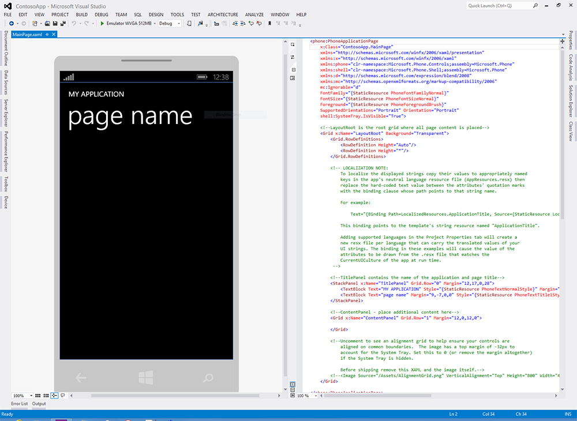This screenshot has width=577, height=421.
Task: Save the file with the single floppy icon
Action: [55, 24]
